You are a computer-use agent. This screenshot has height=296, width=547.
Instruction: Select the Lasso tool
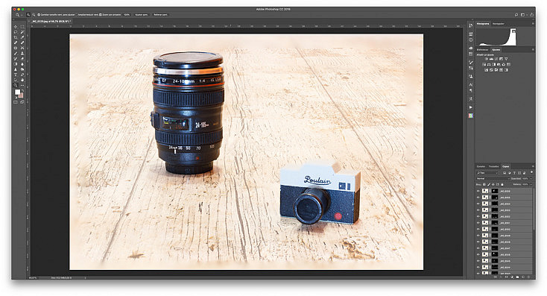click(16, 32)
